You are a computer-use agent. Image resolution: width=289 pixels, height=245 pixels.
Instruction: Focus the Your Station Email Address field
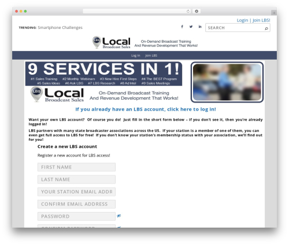[x=76, y=192]
